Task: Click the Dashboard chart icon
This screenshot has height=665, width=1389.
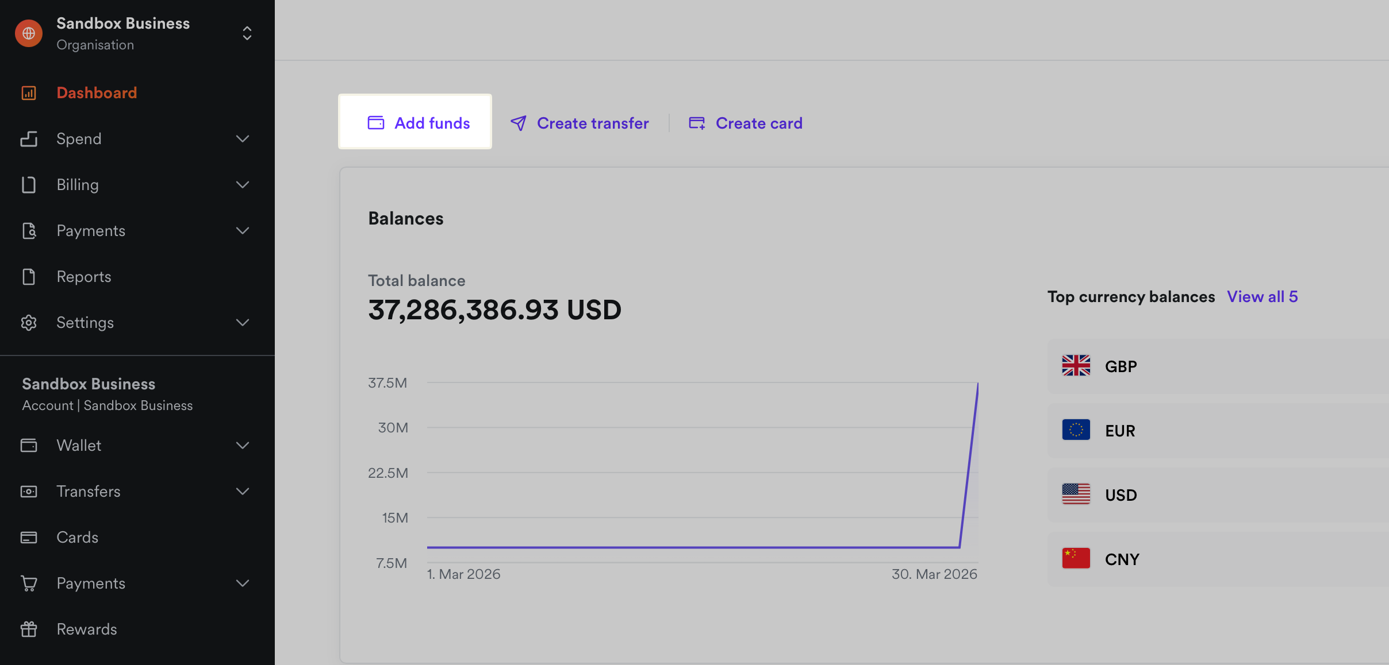Action: [29, 93]
